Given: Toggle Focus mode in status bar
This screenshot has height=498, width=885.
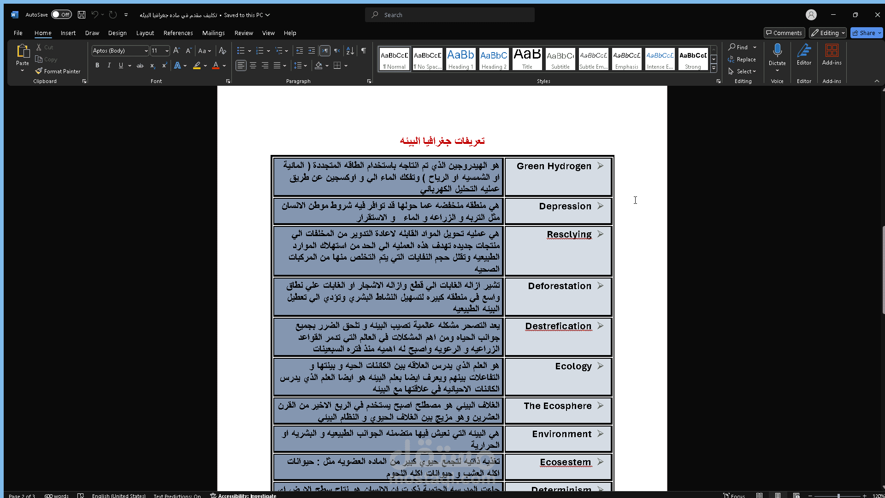Looking at the screenshot, I should [734, 495].
